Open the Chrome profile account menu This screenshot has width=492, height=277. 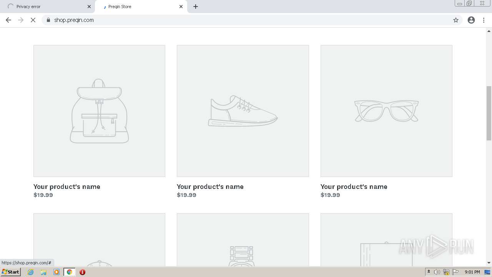[x=471, y=20]
